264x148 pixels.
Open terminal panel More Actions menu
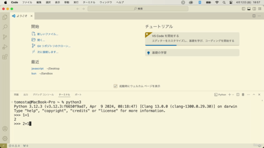tap(248, 95)
